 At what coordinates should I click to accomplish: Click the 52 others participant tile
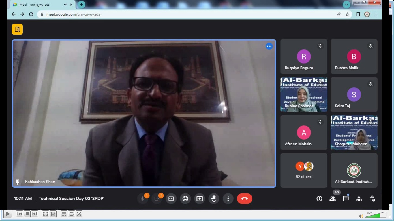304,170
